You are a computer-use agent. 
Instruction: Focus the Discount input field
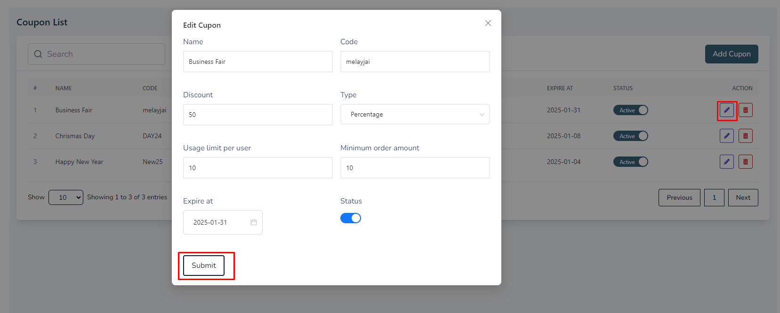pyautogui.click(x=258, y=115)
